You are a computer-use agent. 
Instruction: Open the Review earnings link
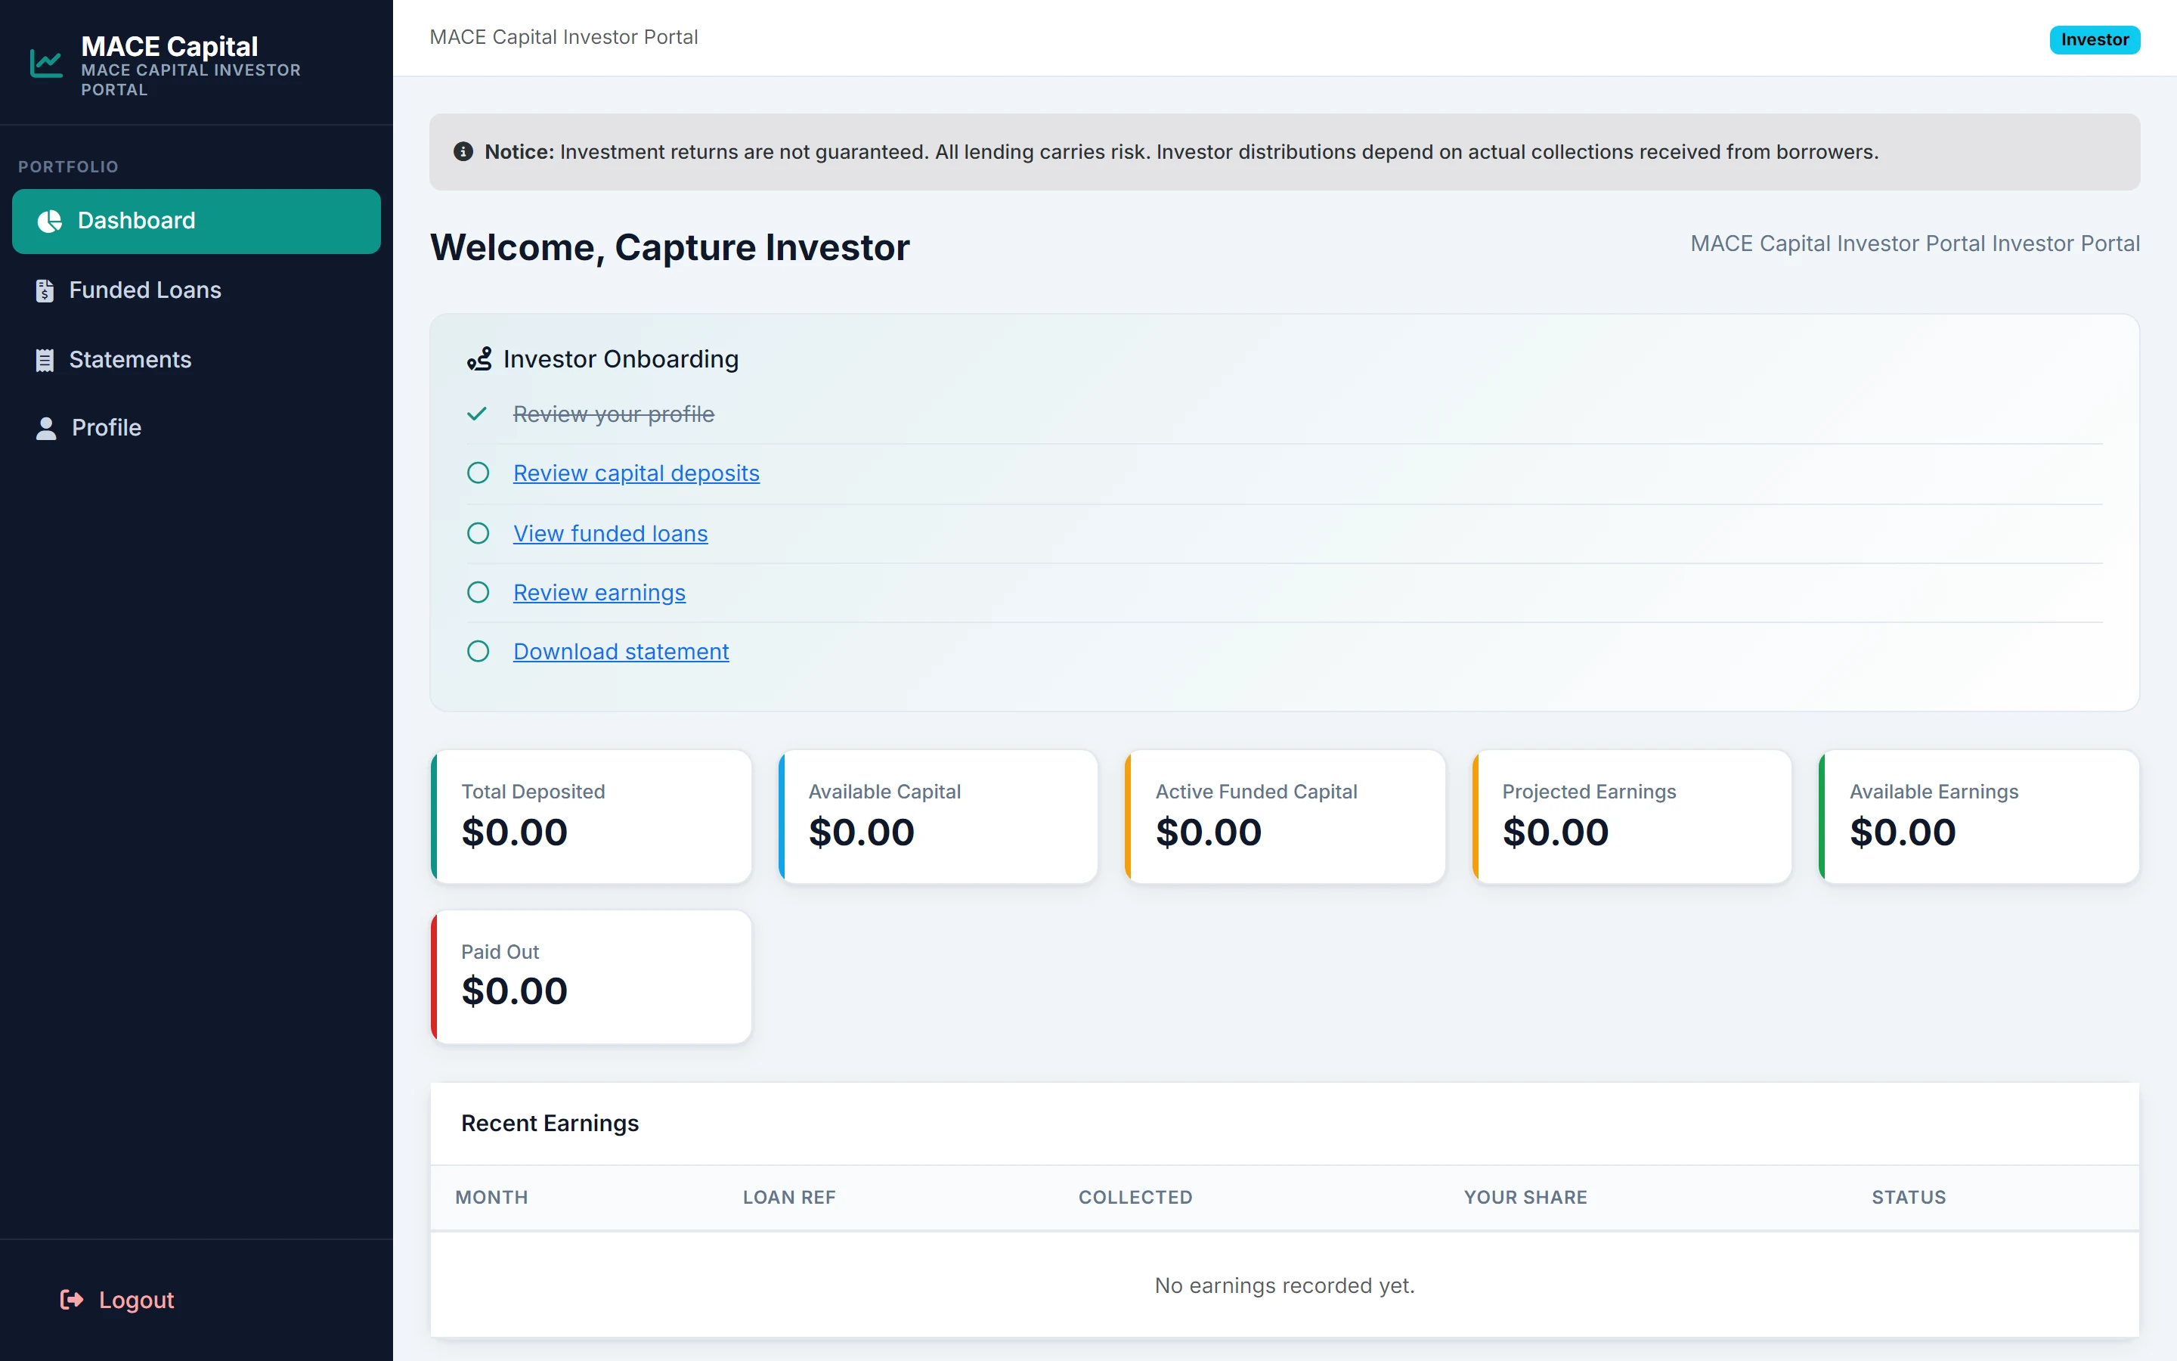tap(599, 592)
